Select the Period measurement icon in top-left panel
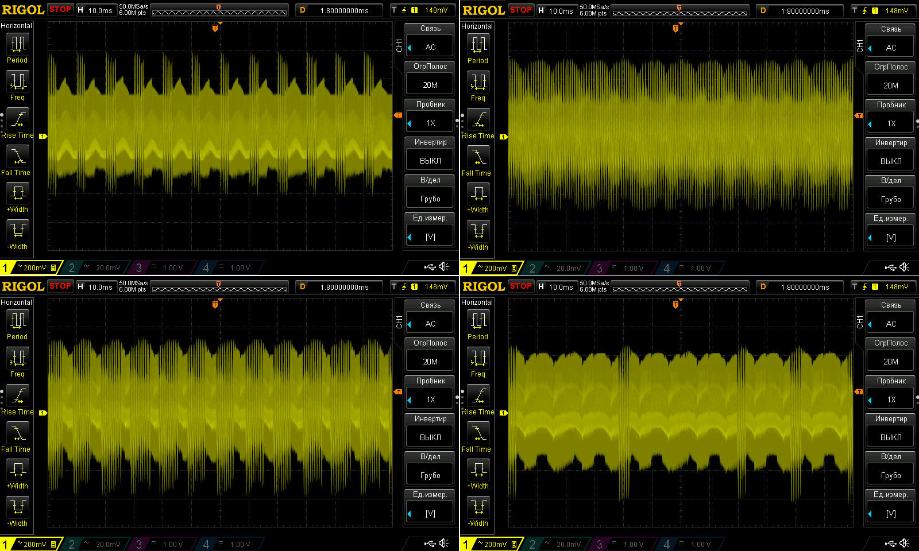 (17, 44)
